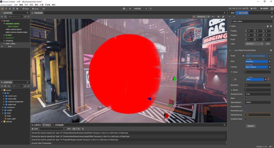274x148 pixels.
Task: Toggle Pivot/Center gizmo mode
Action: 26,9
